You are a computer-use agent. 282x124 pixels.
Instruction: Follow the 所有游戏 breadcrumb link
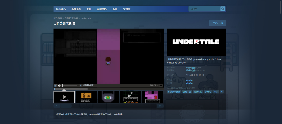[58, 18]
